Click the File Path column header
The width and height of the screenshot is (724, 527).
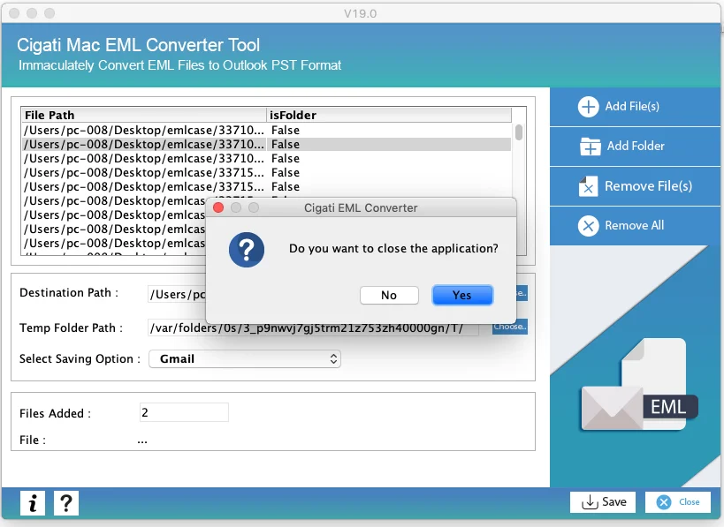[x=143, y=115]
